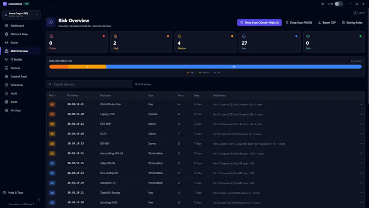Screen dimensions: 369x208
Task: Expand the Old-NAS-Archive row details
Action: 362,104
